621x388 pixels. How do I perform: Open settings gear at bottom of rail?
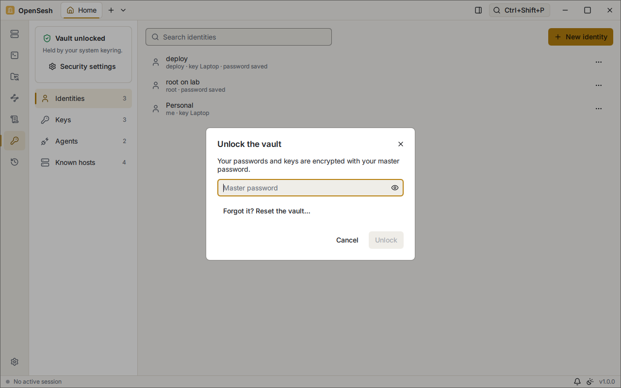[x=15, y=362]
